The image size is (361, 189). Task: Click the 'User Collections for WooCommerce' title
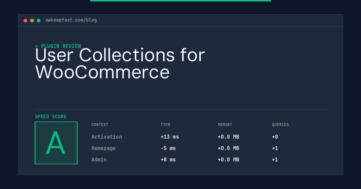pos(120,64)
